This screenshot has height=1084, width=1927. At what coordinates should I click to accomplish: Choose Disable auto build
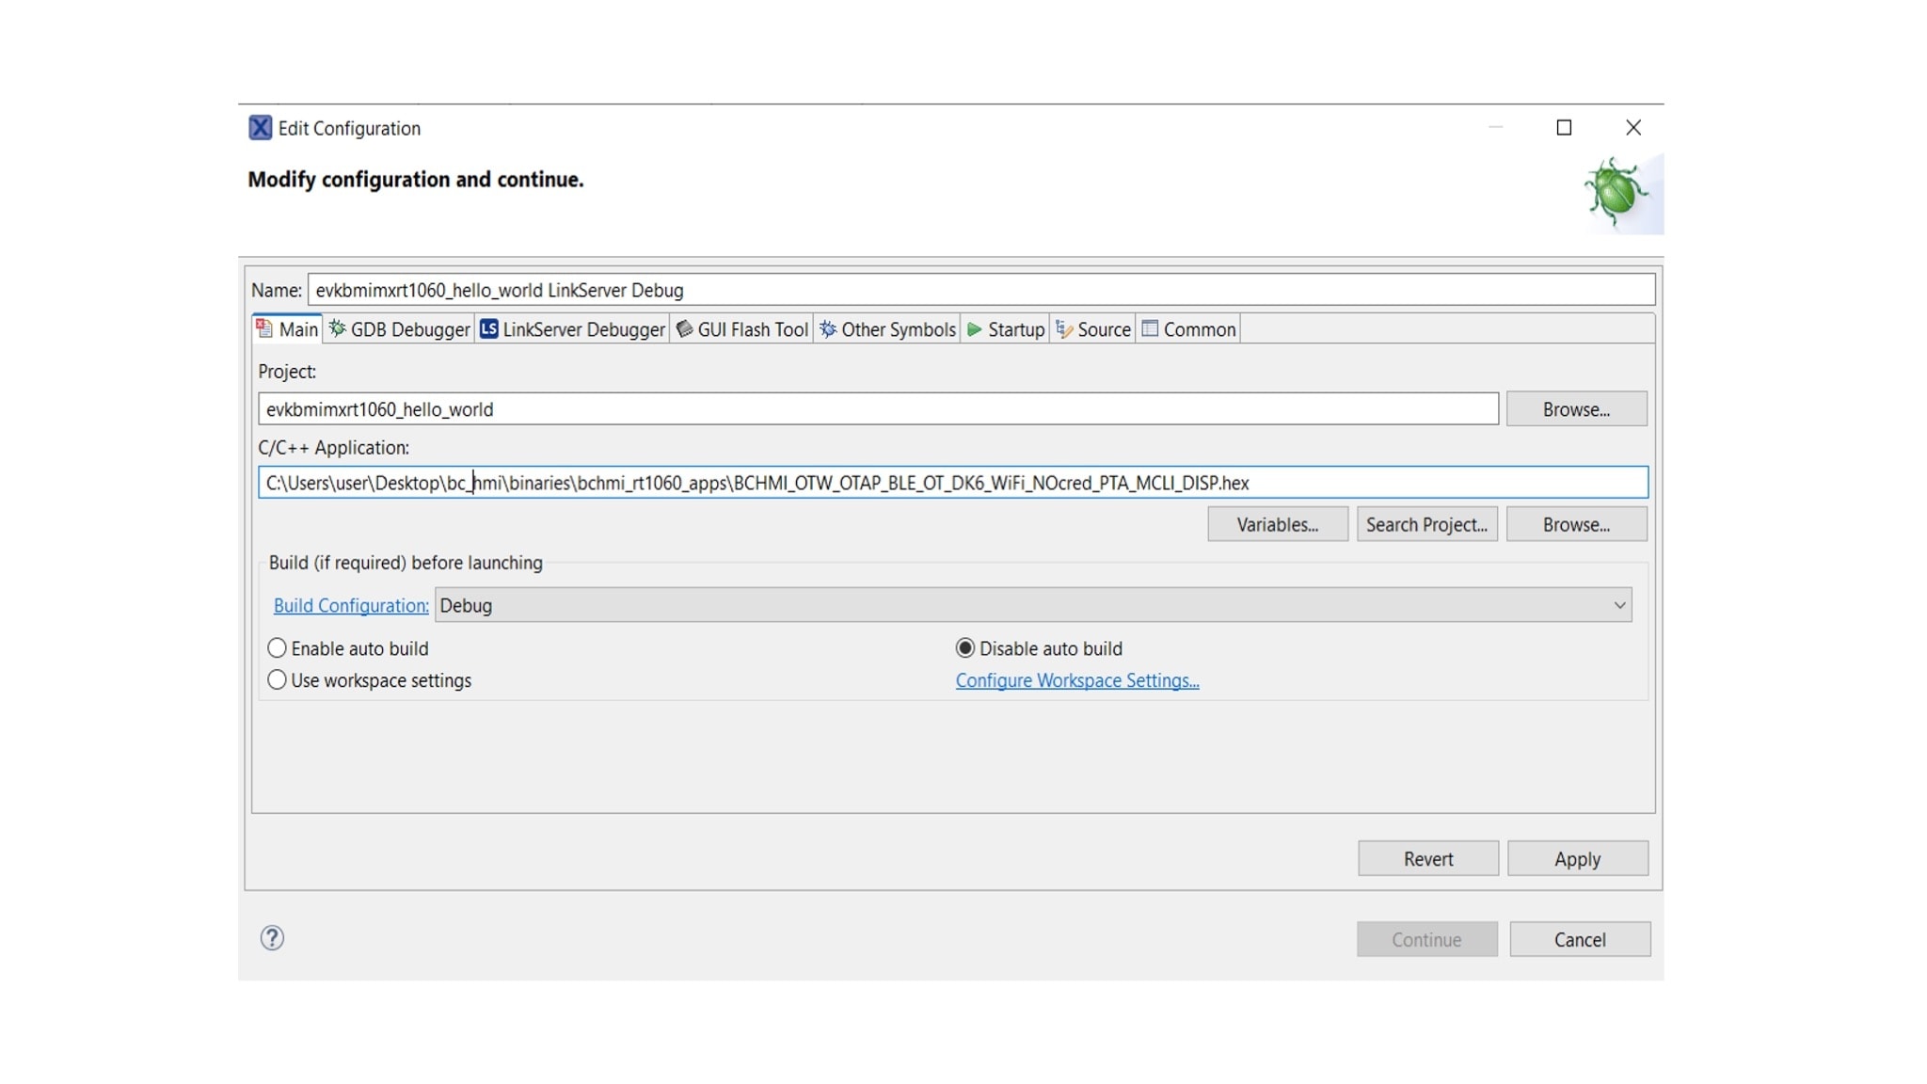pos(963,647)
